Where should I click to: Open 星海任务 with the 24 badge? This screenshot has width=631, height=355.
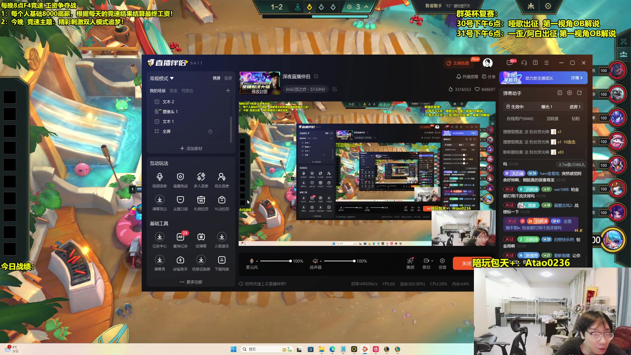click(180, 240)
